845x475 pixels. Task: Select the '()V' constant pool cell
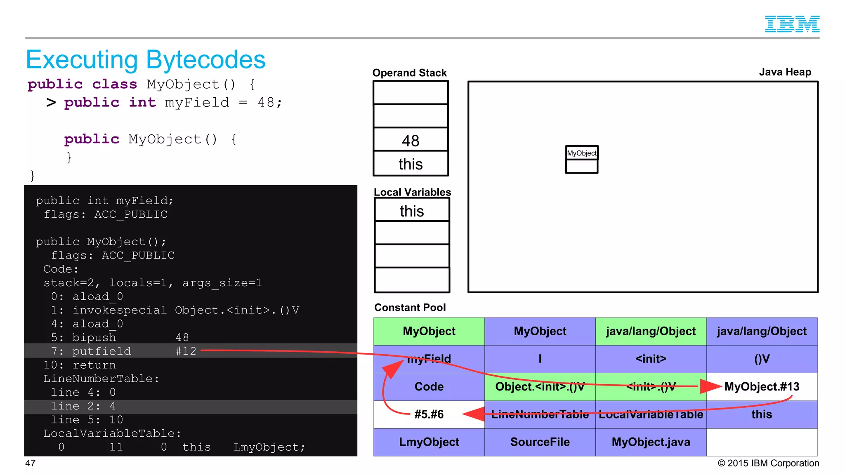coord(762,359)
